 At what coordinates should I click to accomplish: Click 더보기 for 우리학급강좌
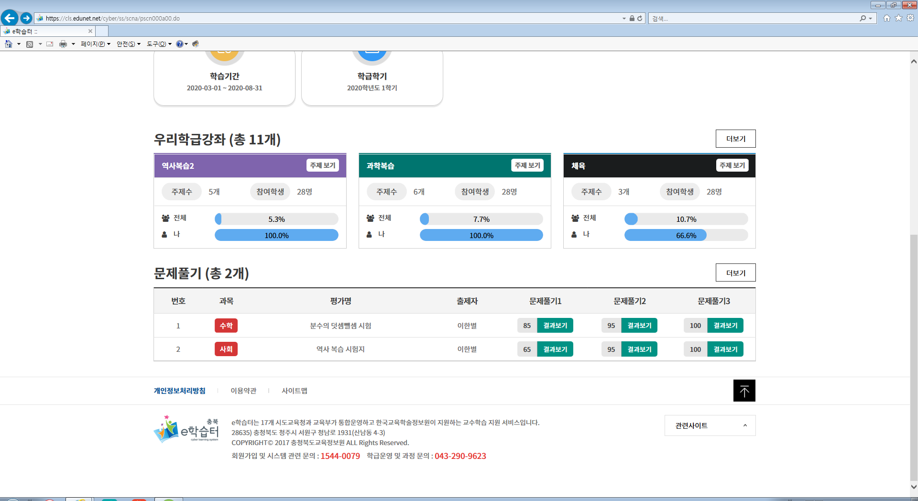(736, 139)
